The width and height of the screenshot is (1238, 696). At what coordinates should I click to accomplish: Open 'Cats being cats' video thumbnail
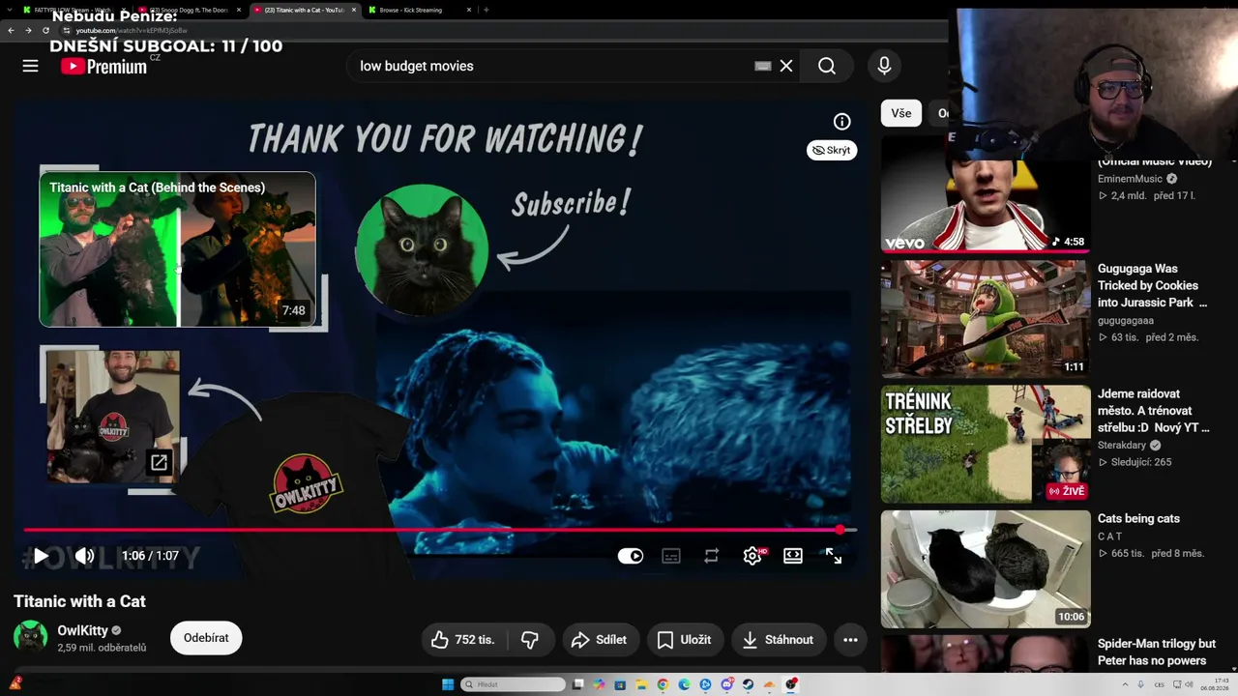click(986, 568)
